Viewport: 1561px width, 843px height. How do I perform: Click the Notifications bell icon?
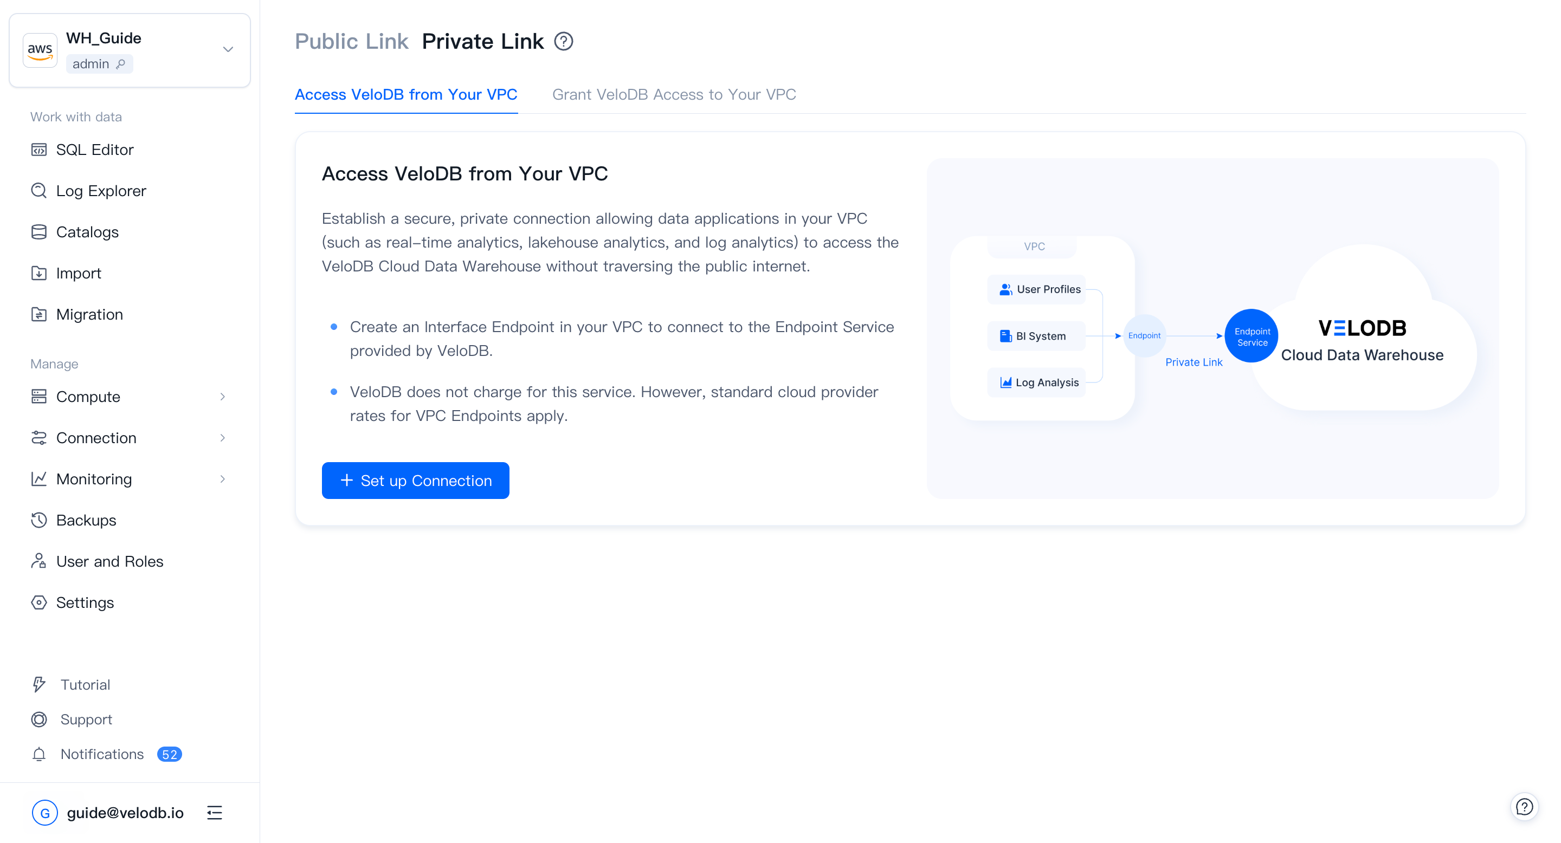(39, 754)
